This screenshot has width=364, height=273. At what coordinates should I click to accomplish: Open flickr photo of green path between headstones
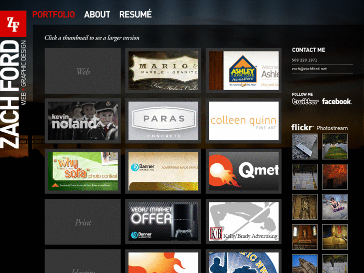[x=335, y=147]
